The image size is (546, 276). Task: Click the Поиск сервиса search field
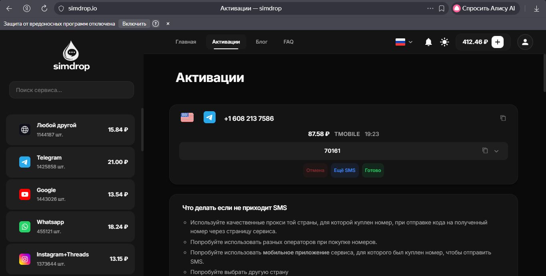71,90
